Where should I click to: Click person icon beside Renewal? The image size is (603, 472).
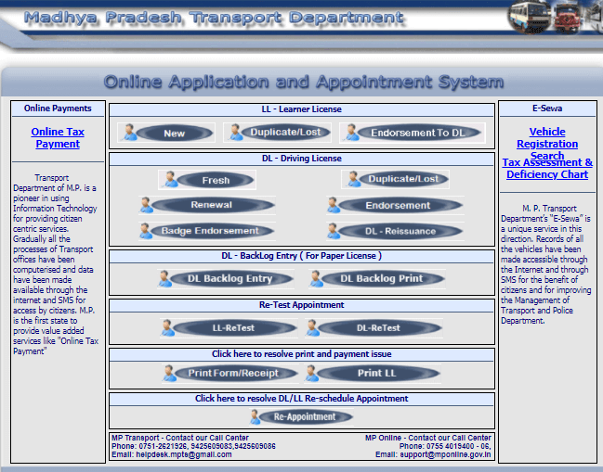[146, 205]
